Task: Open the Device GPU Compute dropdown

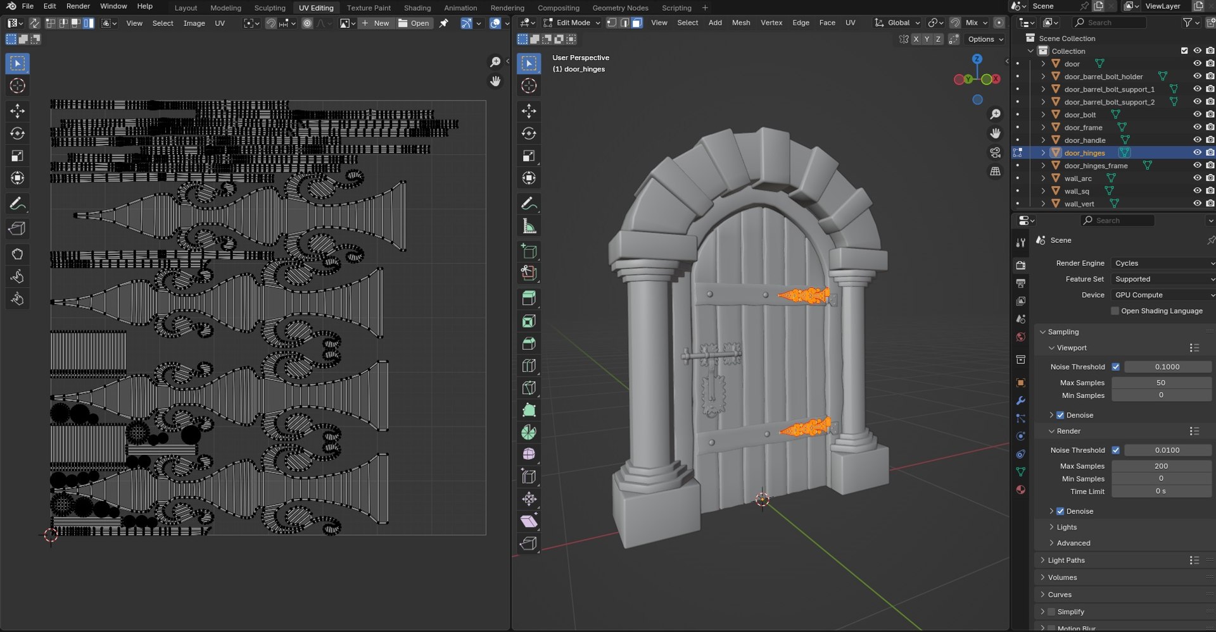Action: tap(1163, 295)
